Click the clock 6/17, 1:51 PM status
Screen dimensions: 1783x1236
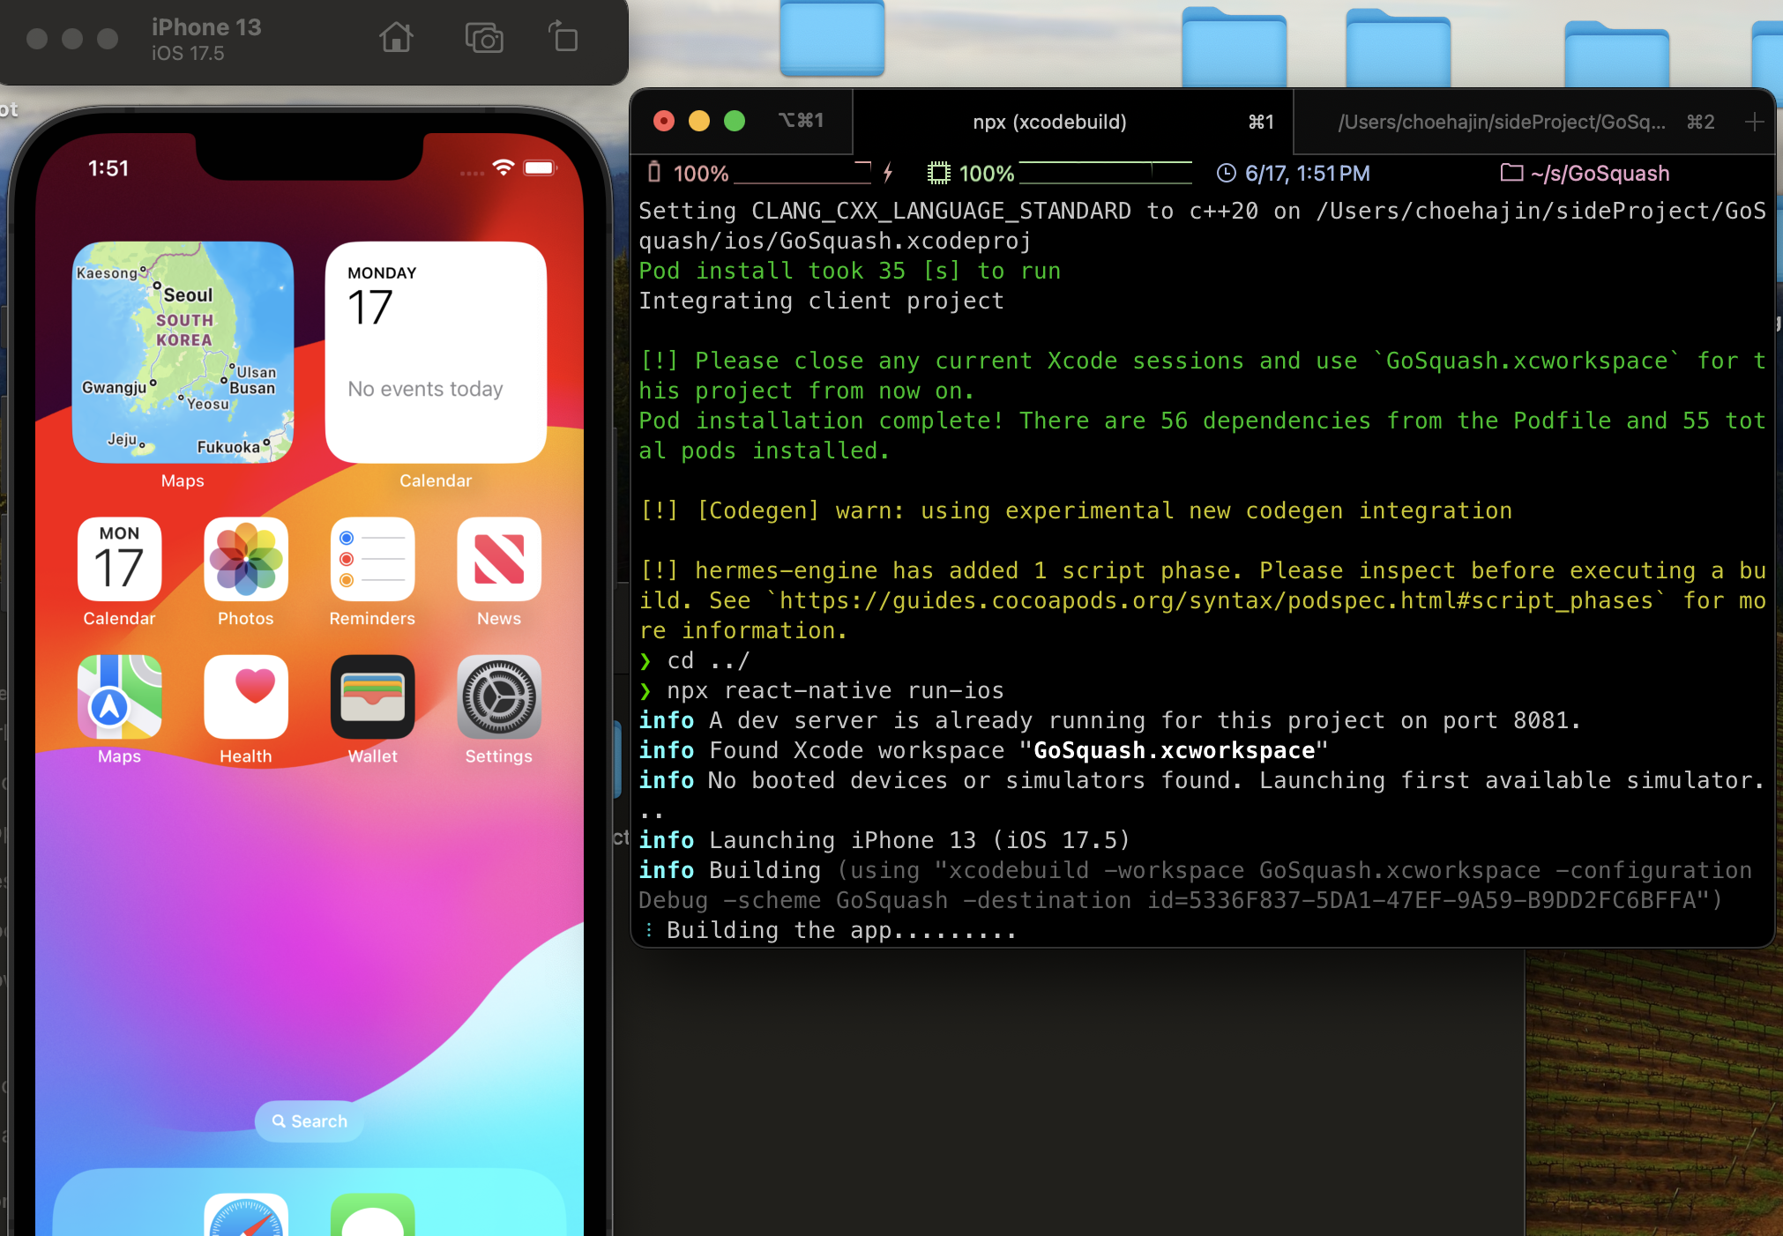point(1293,173)
